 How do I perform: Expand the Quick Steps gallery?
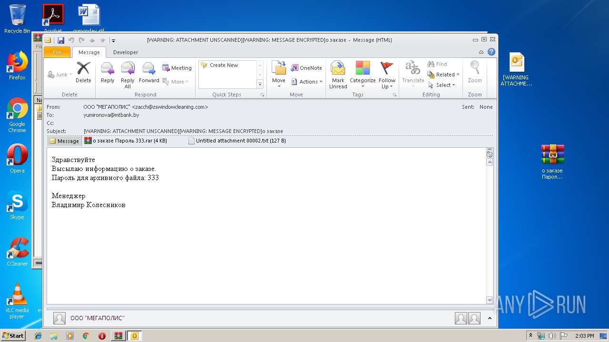(x=260, y=85)
